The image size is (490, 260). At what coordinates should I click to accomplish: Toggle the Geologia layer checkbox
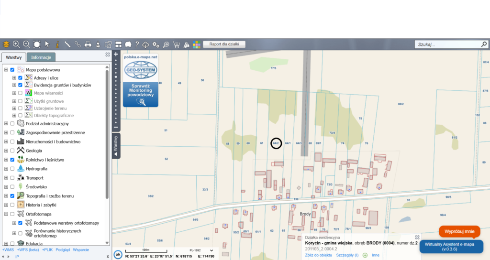12,151
